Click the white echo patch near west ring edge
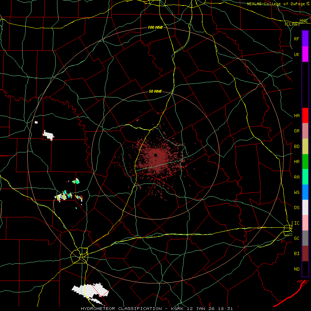 48,135
